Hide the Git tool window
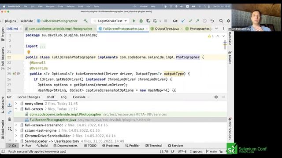 [223, 97]
